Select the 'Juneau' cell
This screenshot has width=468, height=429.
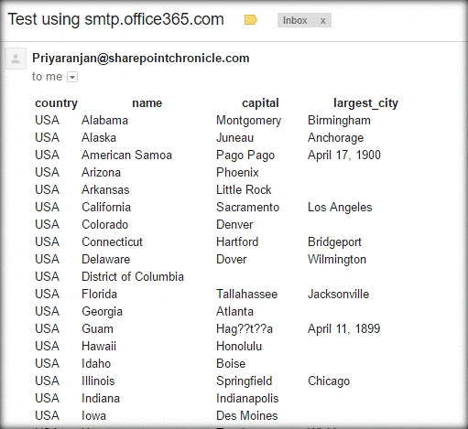point(234,137)
